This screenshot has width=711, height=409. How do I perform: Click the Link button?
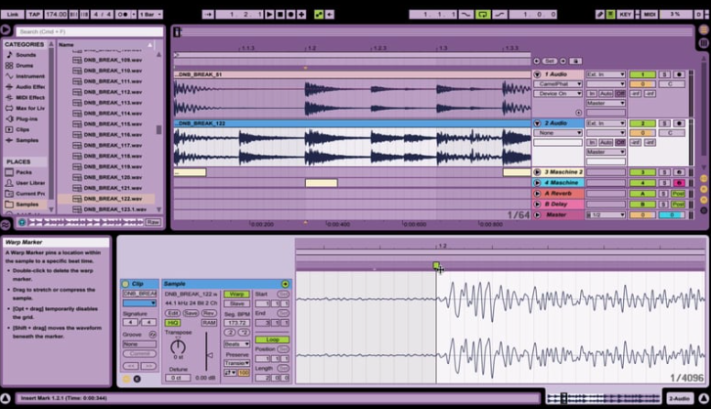13,15
